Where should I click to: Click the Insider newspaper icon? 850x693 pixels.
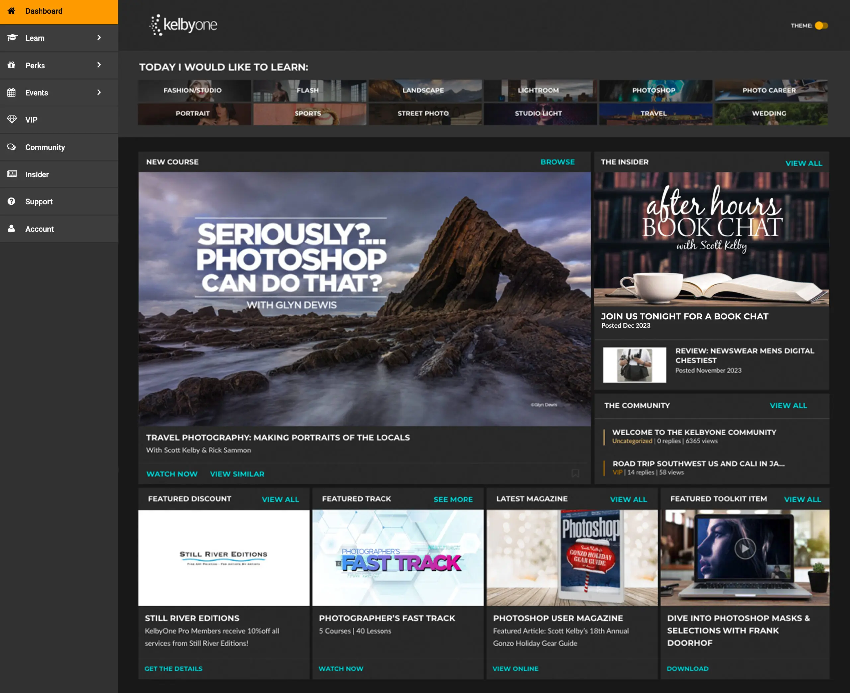point(12,174)
